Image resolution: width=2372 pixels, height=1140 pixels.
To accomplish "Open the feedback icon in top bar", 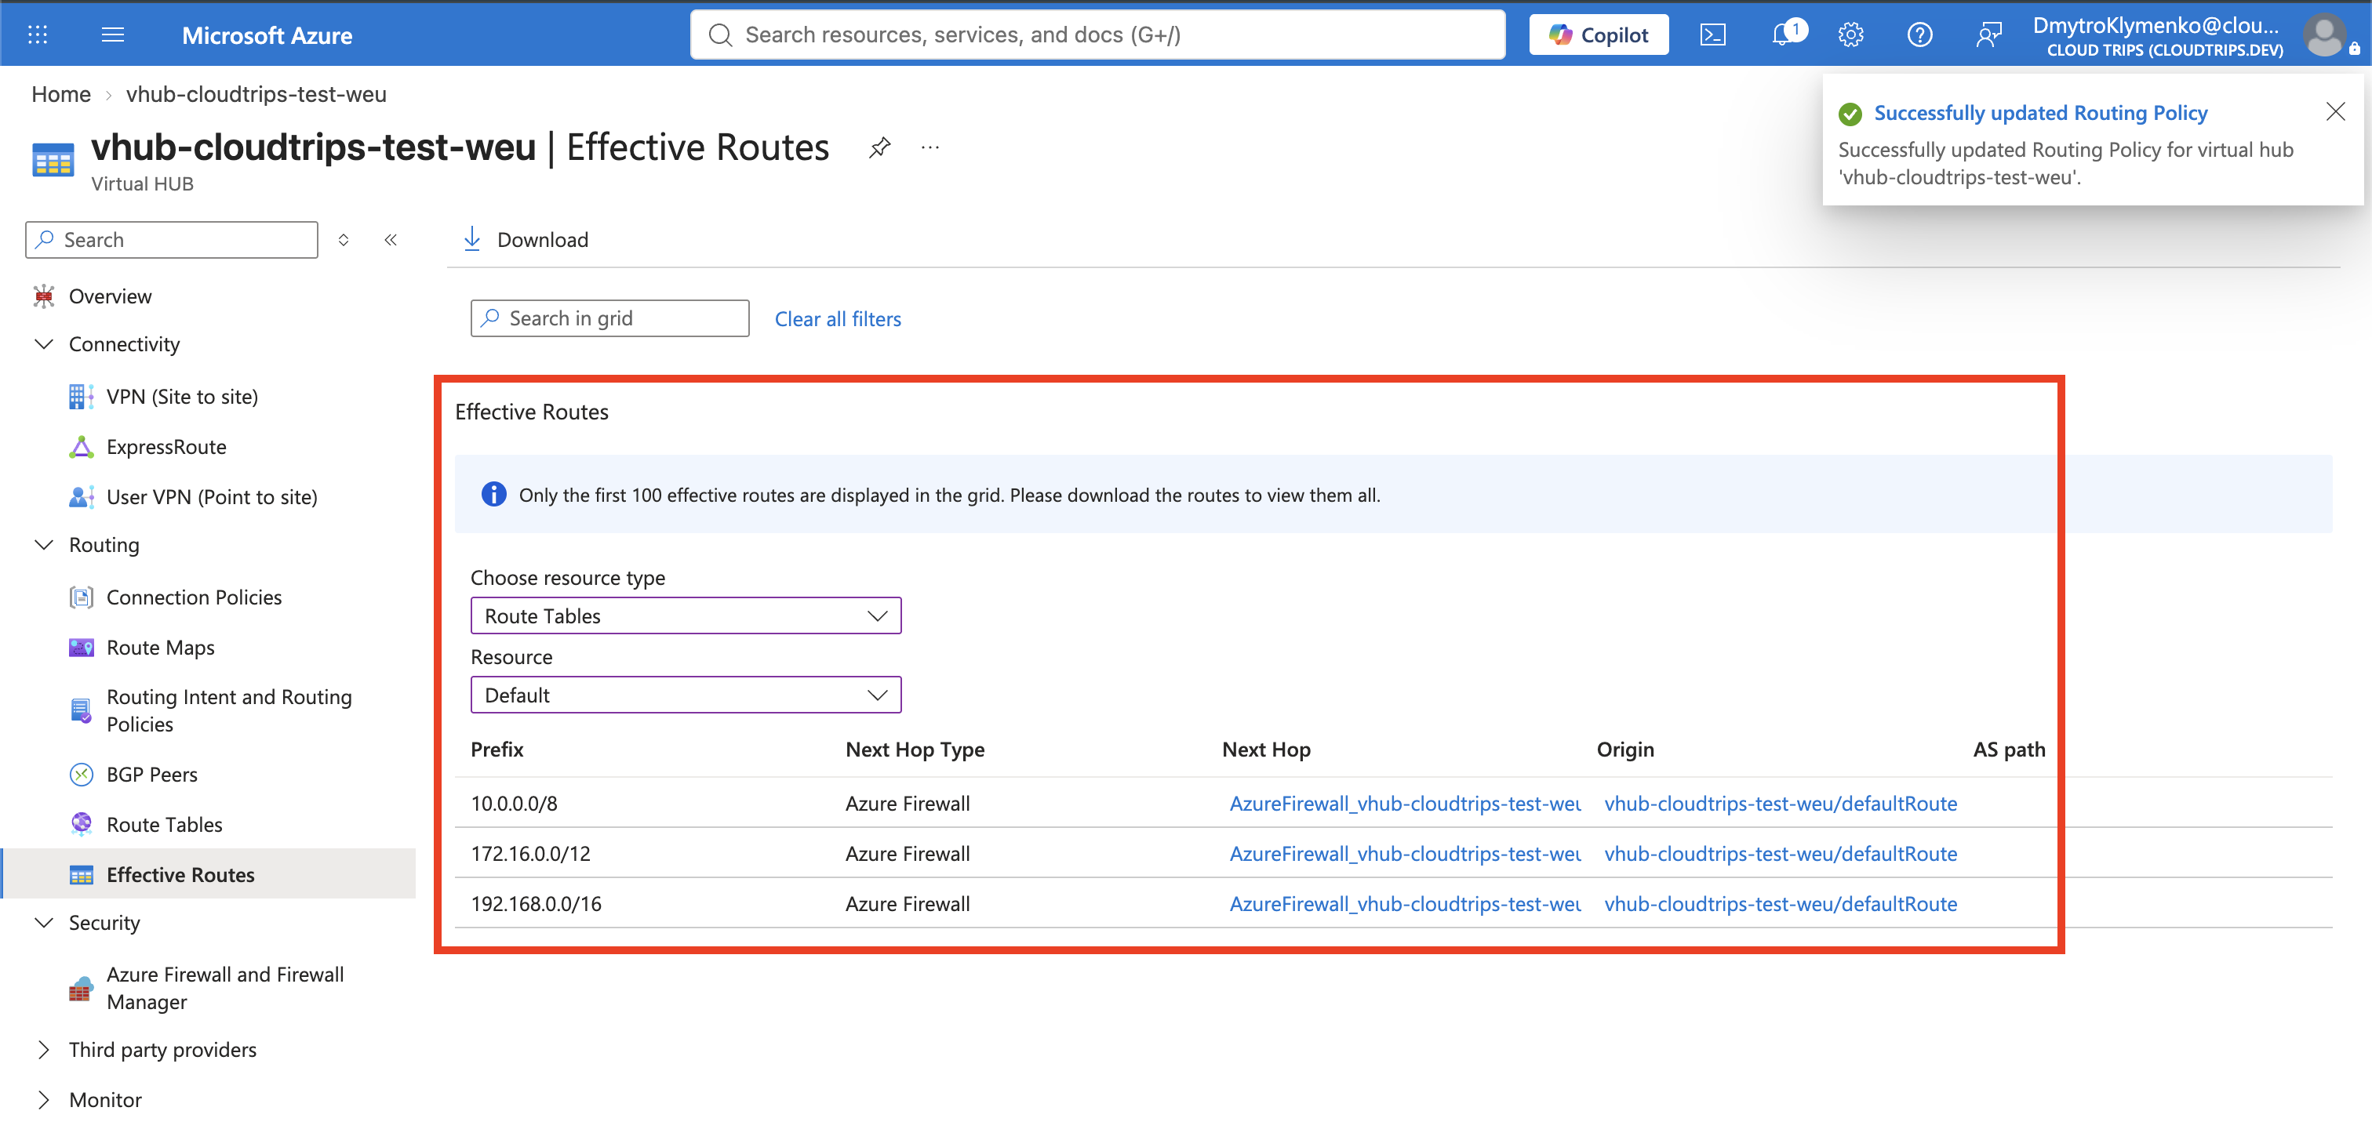I will 1989,35.
